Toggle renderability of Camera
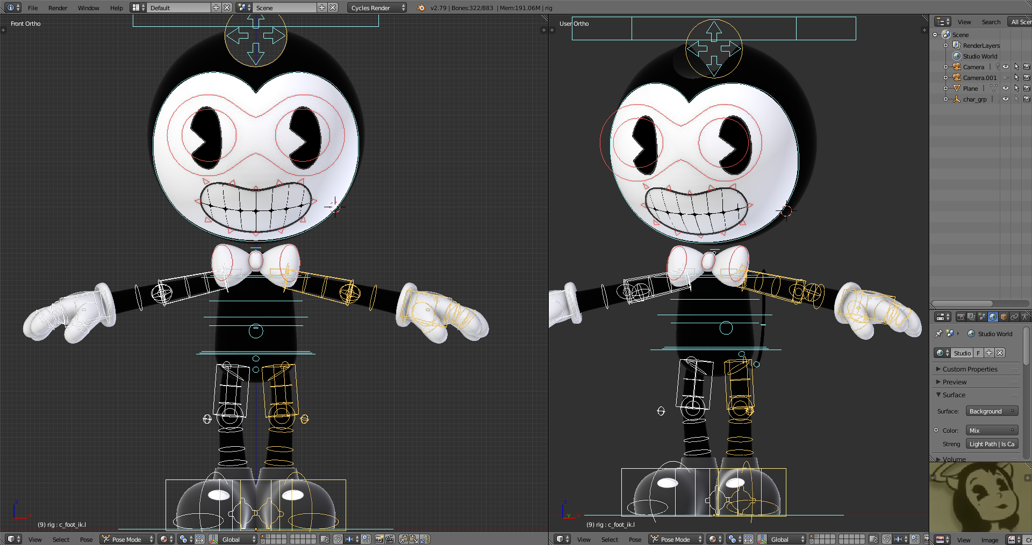This screenshot has width=1032, height=545. click(x=1027, y=67)
